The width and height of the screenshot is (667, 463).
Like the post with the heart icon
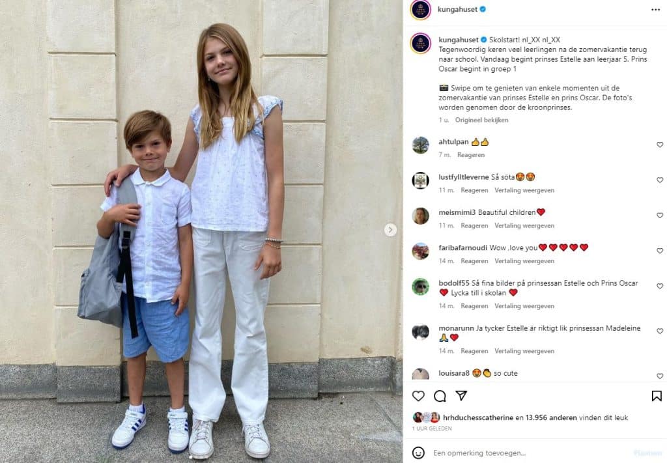click(418, 396)
